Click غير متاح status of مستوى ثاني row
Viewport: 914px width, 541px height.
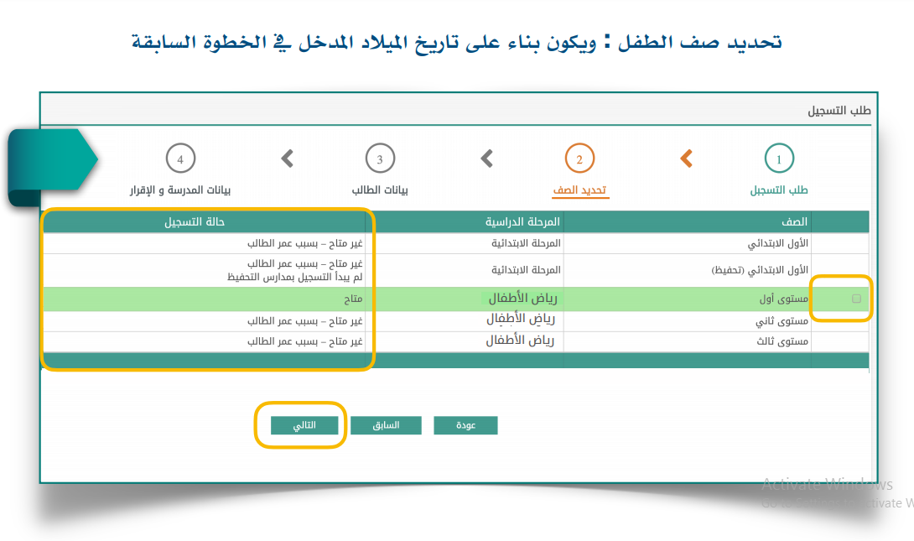305,321
